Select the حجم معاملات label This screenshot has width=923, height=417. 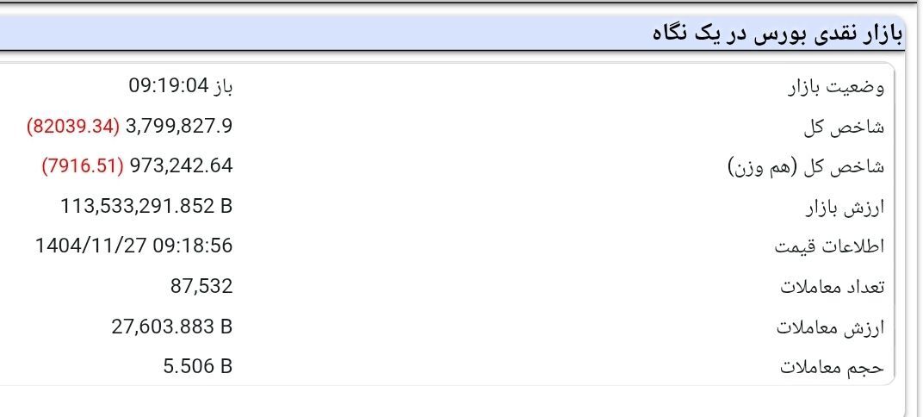[x=833, y=368]
